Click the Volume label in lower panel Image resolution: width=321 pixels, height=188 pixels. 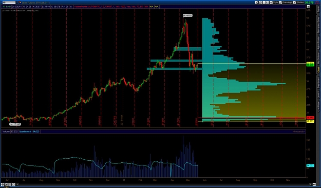click(6, 131)
